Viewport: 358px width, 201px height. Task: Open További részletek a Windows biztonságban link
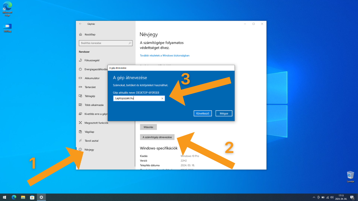pyautogui.click(x=164, y=56)
